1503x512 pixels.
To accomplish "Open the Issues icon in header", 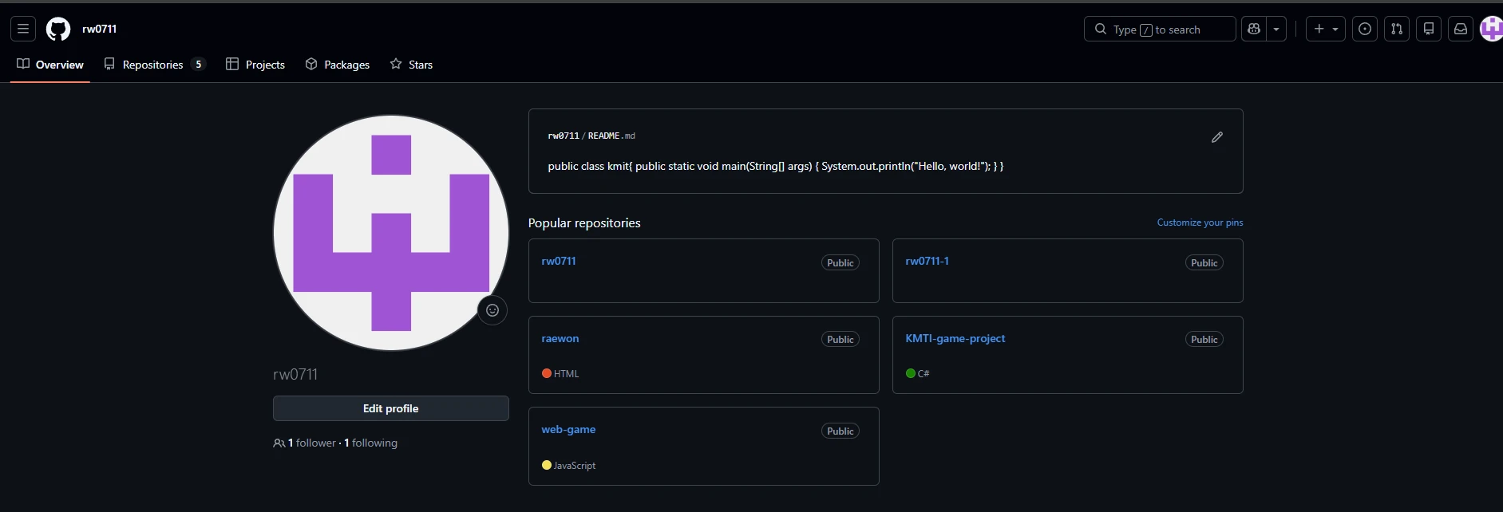I will (1365, 29).
